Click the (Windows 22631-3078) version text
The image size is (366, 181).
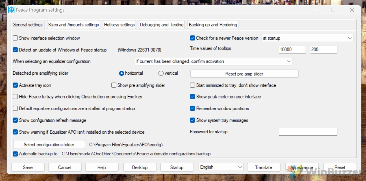(x=139, y=50)
